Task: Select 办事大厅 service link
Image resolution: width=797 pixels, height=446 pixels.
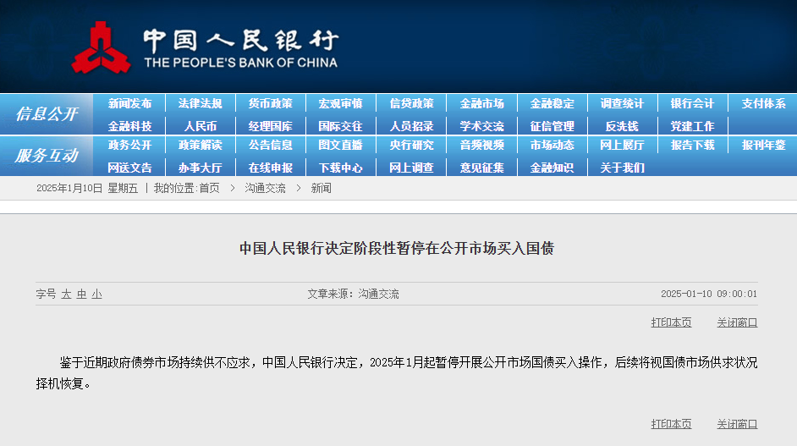Action: tap(201, 168)
